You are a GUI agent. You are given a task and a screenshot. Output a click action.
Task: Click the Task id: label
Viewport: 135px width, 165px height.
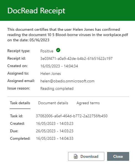point(17,116)
